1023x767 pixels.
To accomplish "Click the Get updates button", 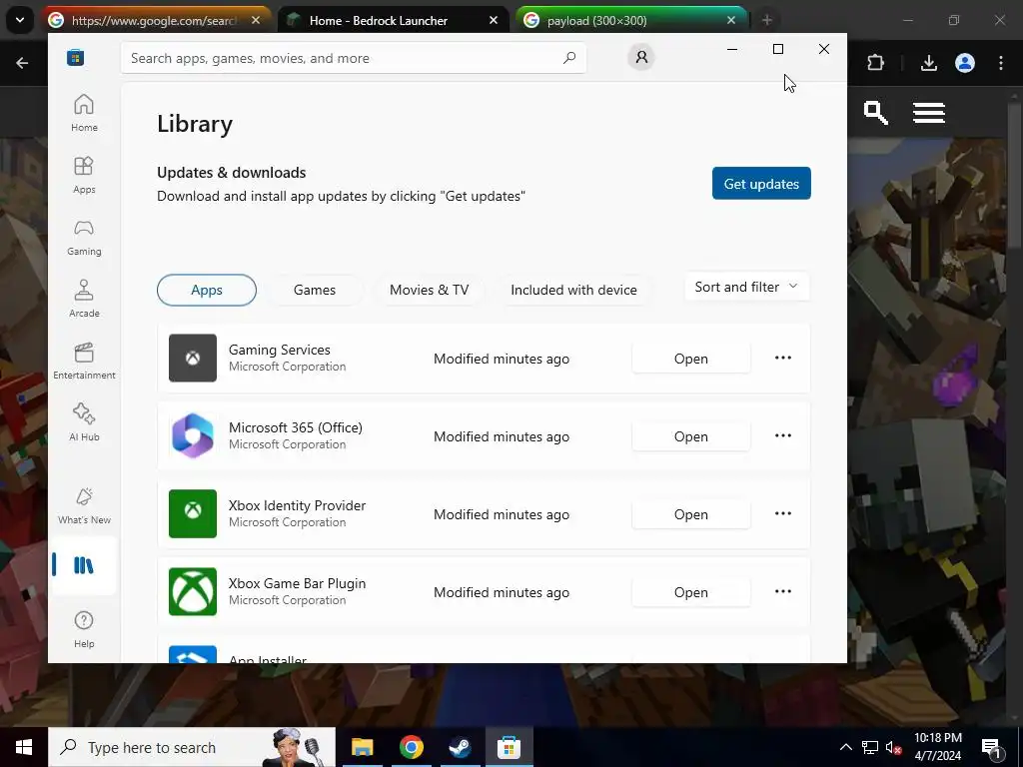I will pos(761,184).
